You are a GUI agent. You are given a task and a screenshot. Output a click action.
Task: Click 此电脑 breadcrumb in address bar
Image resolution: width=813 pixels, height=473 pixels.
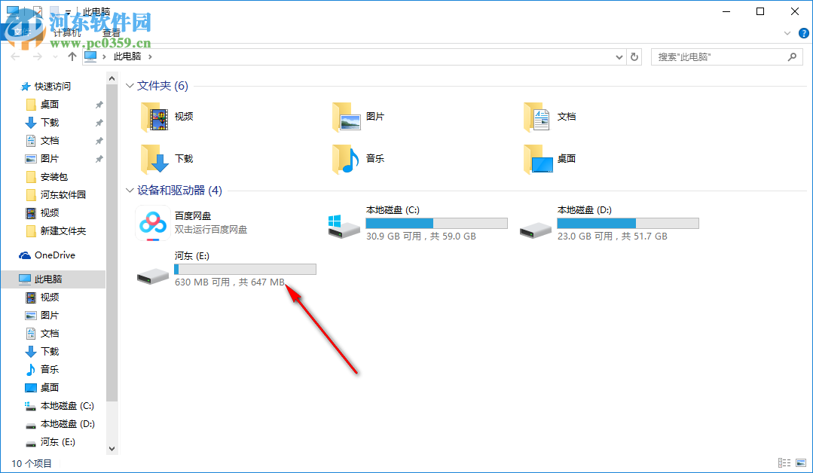click(127, 56)
